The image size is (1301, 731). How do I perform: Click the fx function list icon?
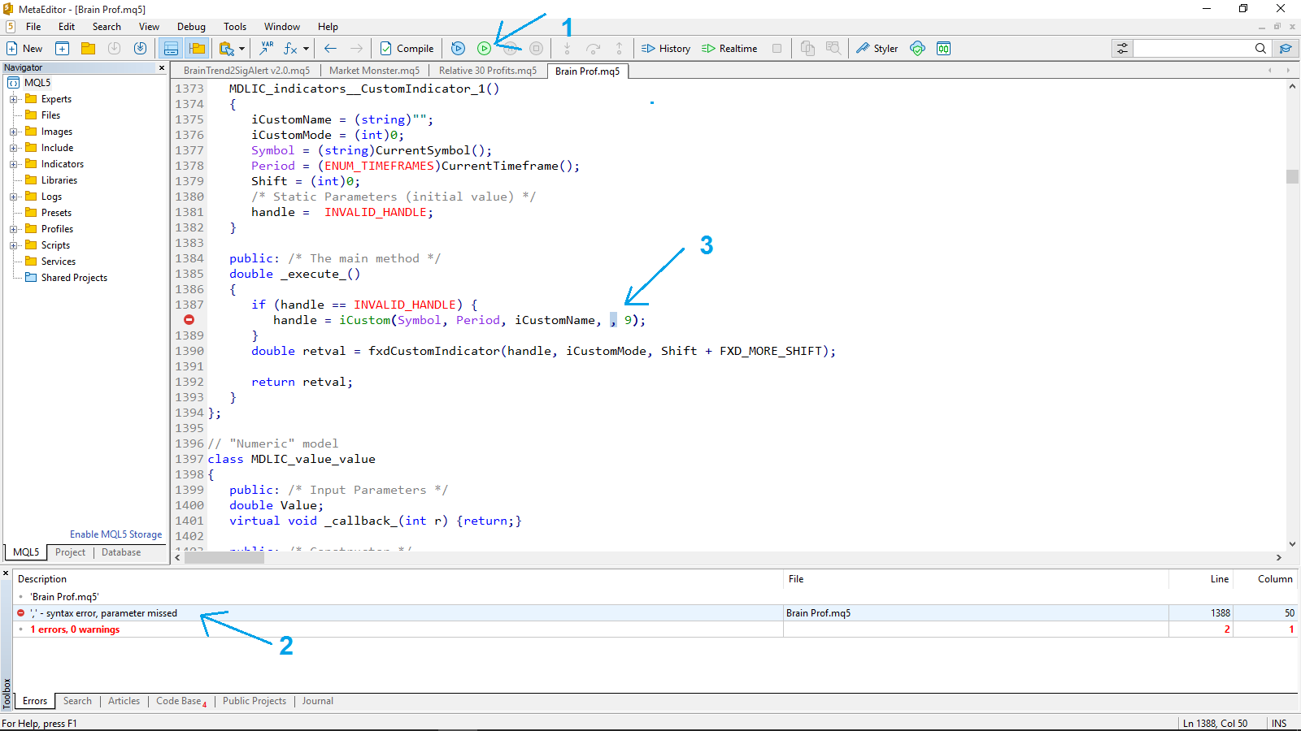pos(290,49)
